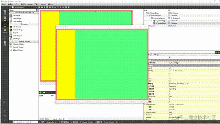Click the Edit Widgets toolbar icon
Screen dimensions: 220x124
39,7
